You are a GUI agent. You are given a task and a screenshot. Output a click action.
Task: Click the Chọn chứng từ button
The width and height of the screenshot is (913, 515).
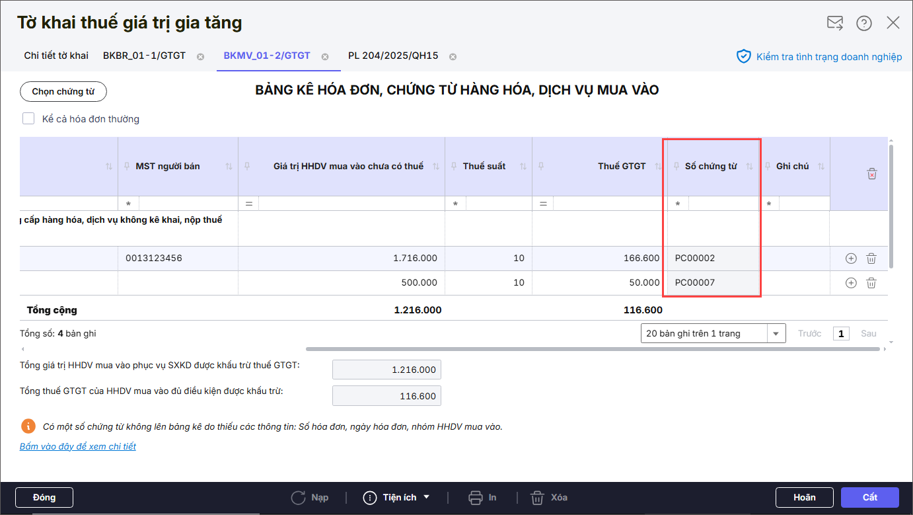(x=63, y=92)
